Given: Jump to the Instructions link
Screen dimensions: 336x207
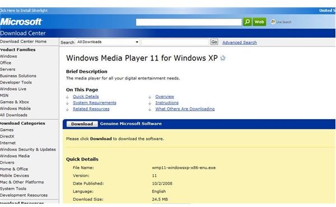Looking at the screenshot, I should click(167, 103).
